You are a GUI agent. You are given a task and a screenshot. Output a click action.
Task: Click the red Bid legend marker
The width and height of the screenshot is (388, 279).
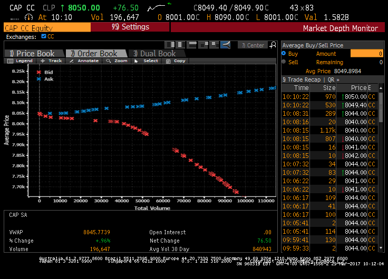(39, 72)
